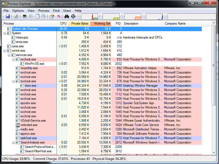The width and height of the screenshot is (219, 164).
Task: Click the vertical scrollbar down arrow
Action: (214, 153)
